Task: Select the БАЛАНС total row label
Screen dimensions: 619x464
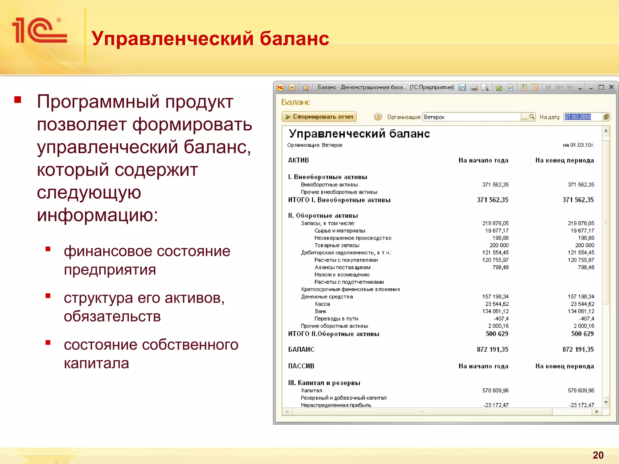Action: pyautogui.click(x=301, y=350)
